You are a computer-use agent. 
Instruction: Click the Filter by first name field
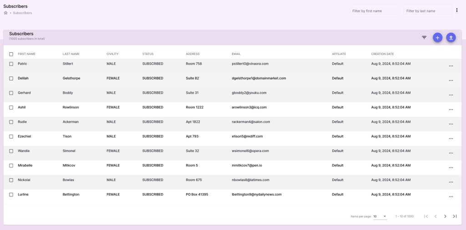tap(374, 11)
